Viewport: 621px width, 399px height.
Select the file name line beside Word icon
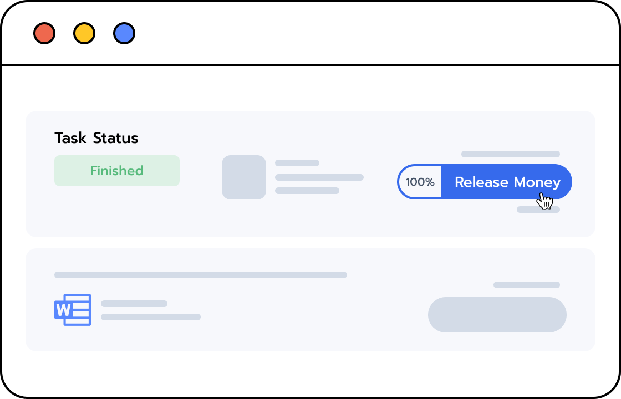click(x=134, y=304)
